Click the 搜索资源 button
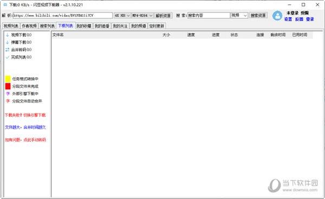325x199 pixels. click(x=258, y=15)
